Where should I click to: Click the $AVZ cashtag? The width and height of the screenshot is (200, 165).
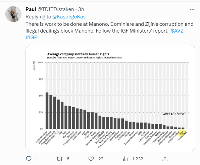[x=177, y=31]
